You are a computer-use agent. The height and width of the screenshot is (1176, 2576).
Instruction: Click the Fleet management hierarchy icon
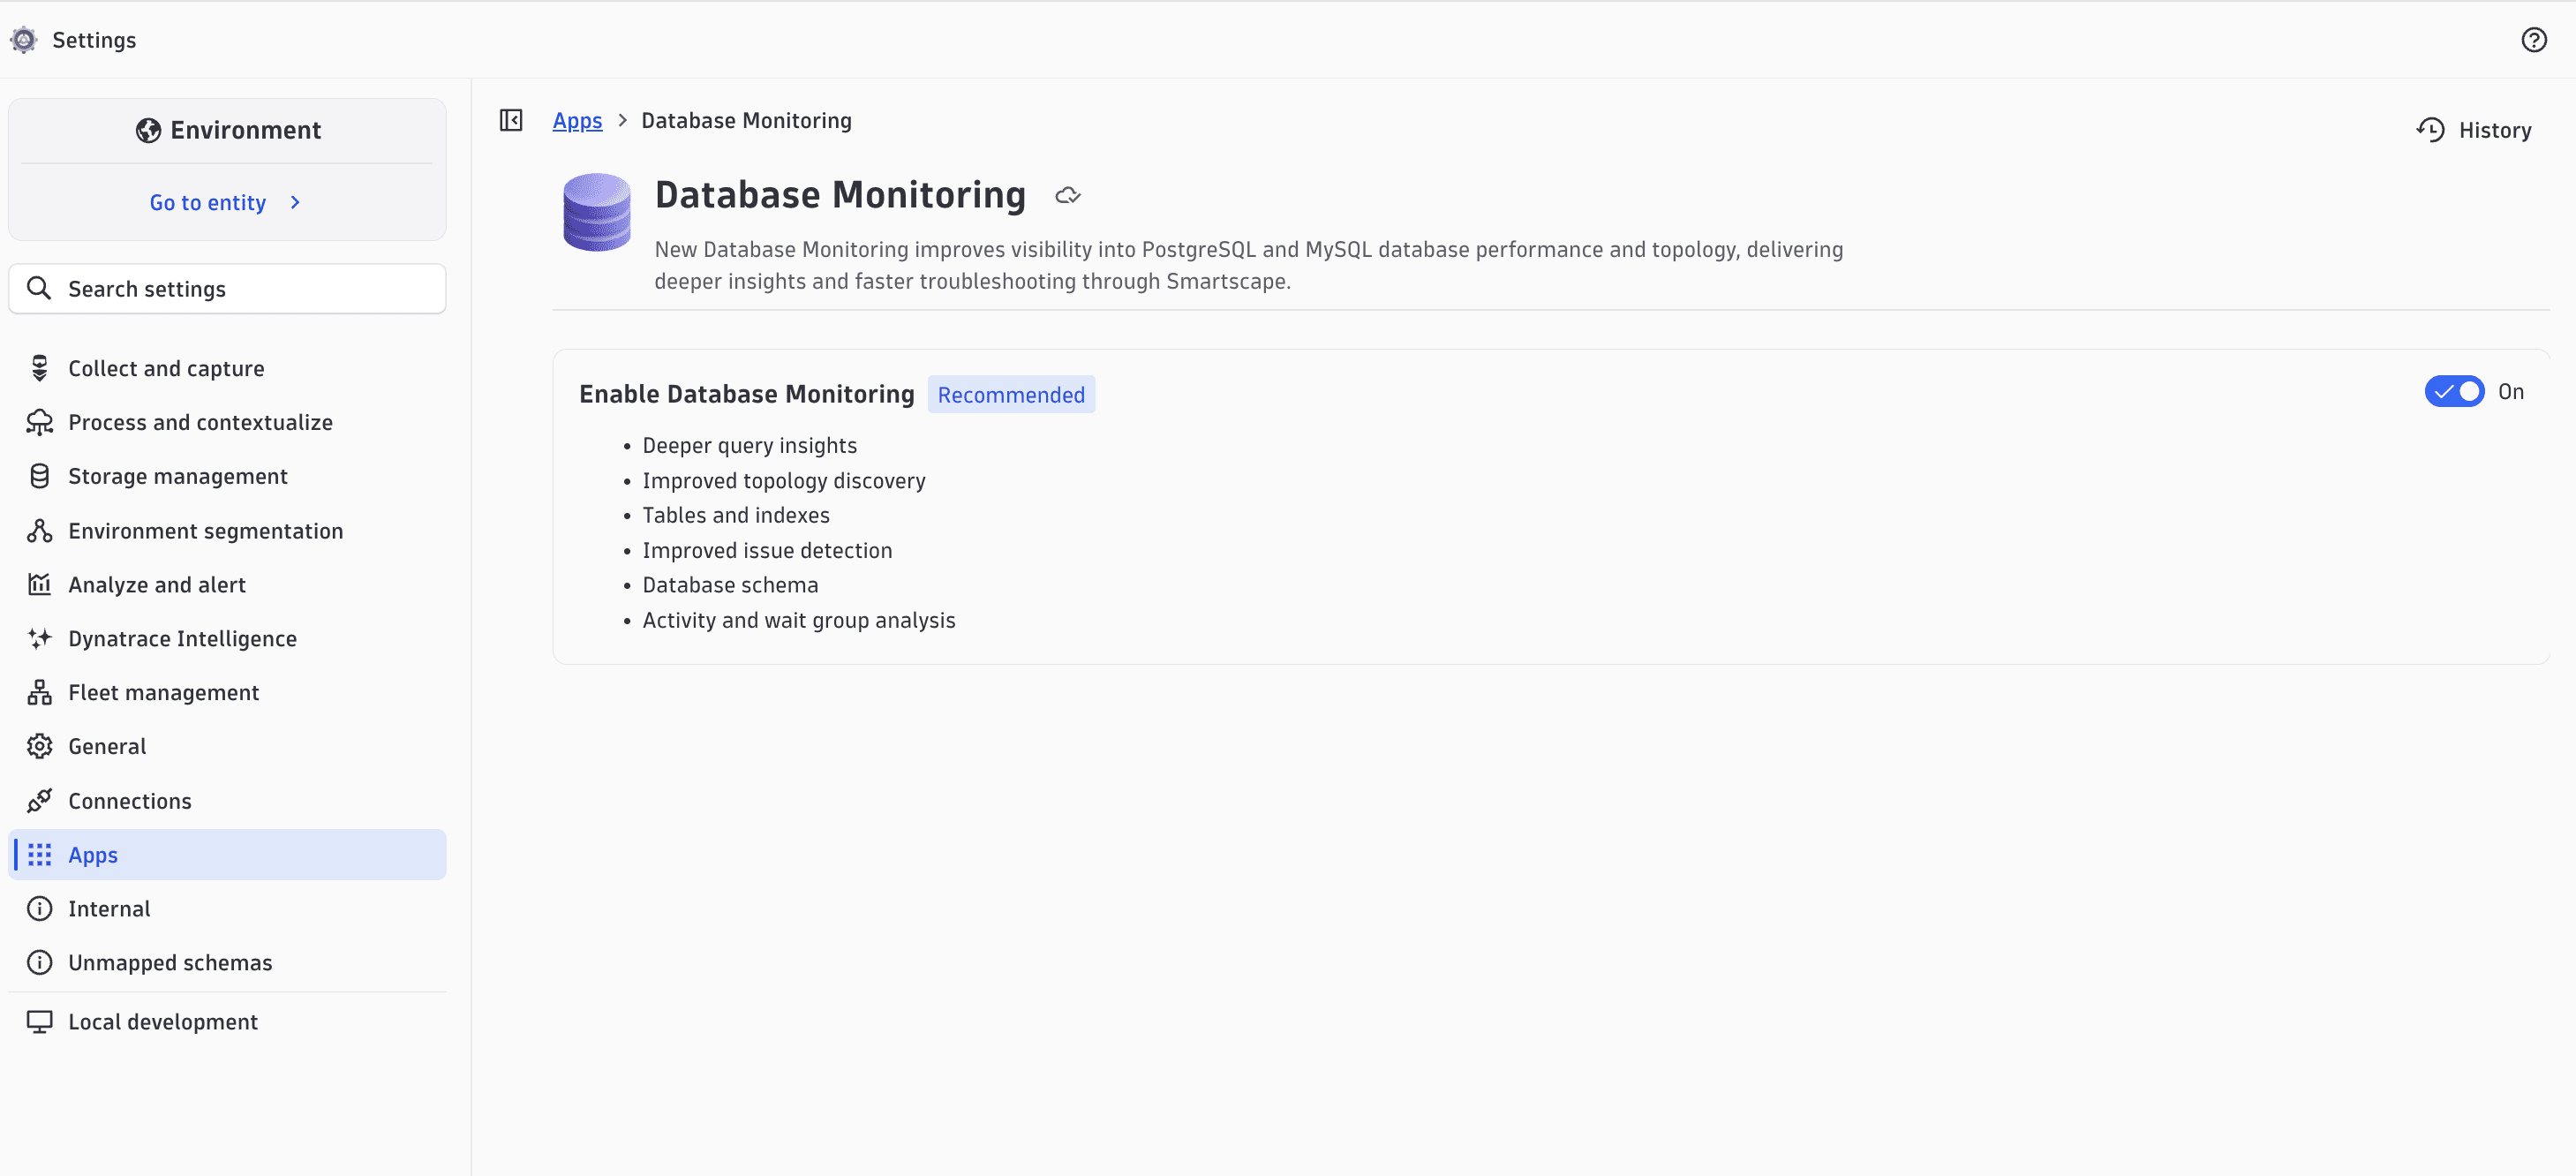click(40, 693)
